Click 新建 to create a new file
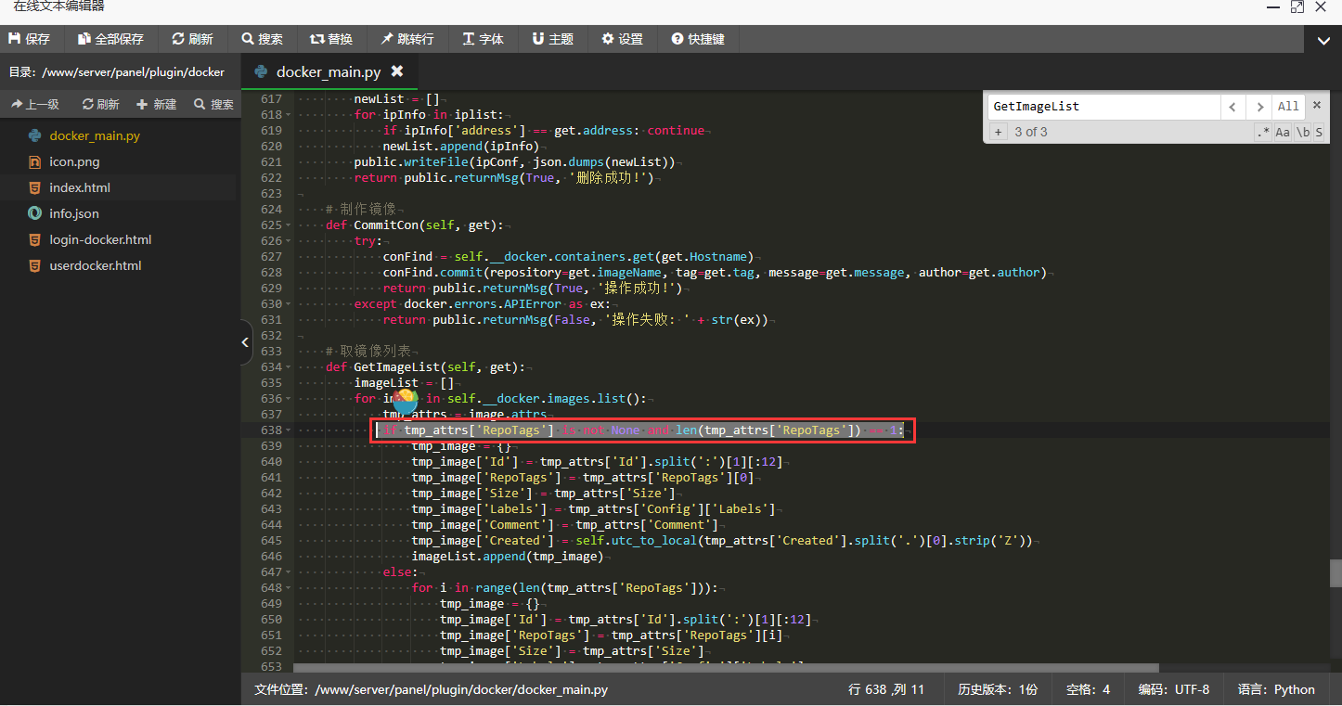 coord(156,105)
